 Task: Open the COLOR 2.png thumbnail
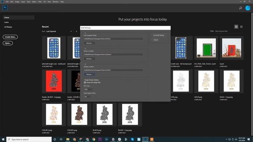tap(54, 114)
